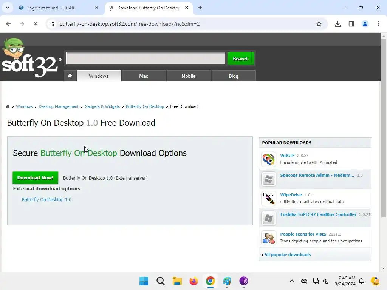Viewport: 387px width, 290px height.
Task: Open Chrome downloads panel
Action: click(x=337, y=24)
